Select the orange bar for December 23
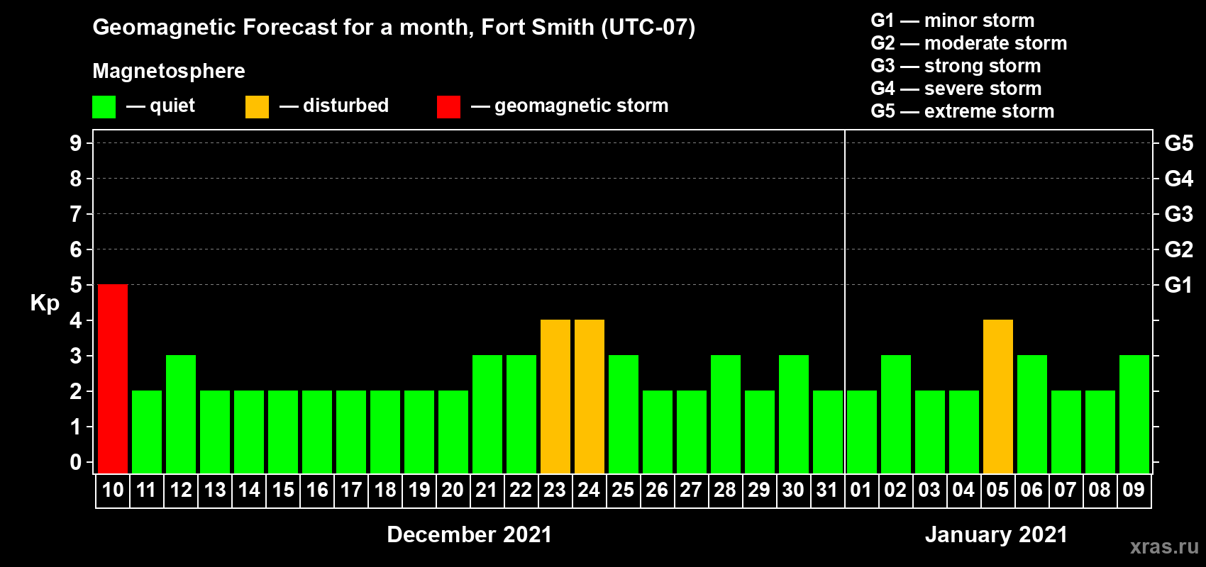Image resolution: width=1206 pixels, height=567 pixels. point(555,396)
